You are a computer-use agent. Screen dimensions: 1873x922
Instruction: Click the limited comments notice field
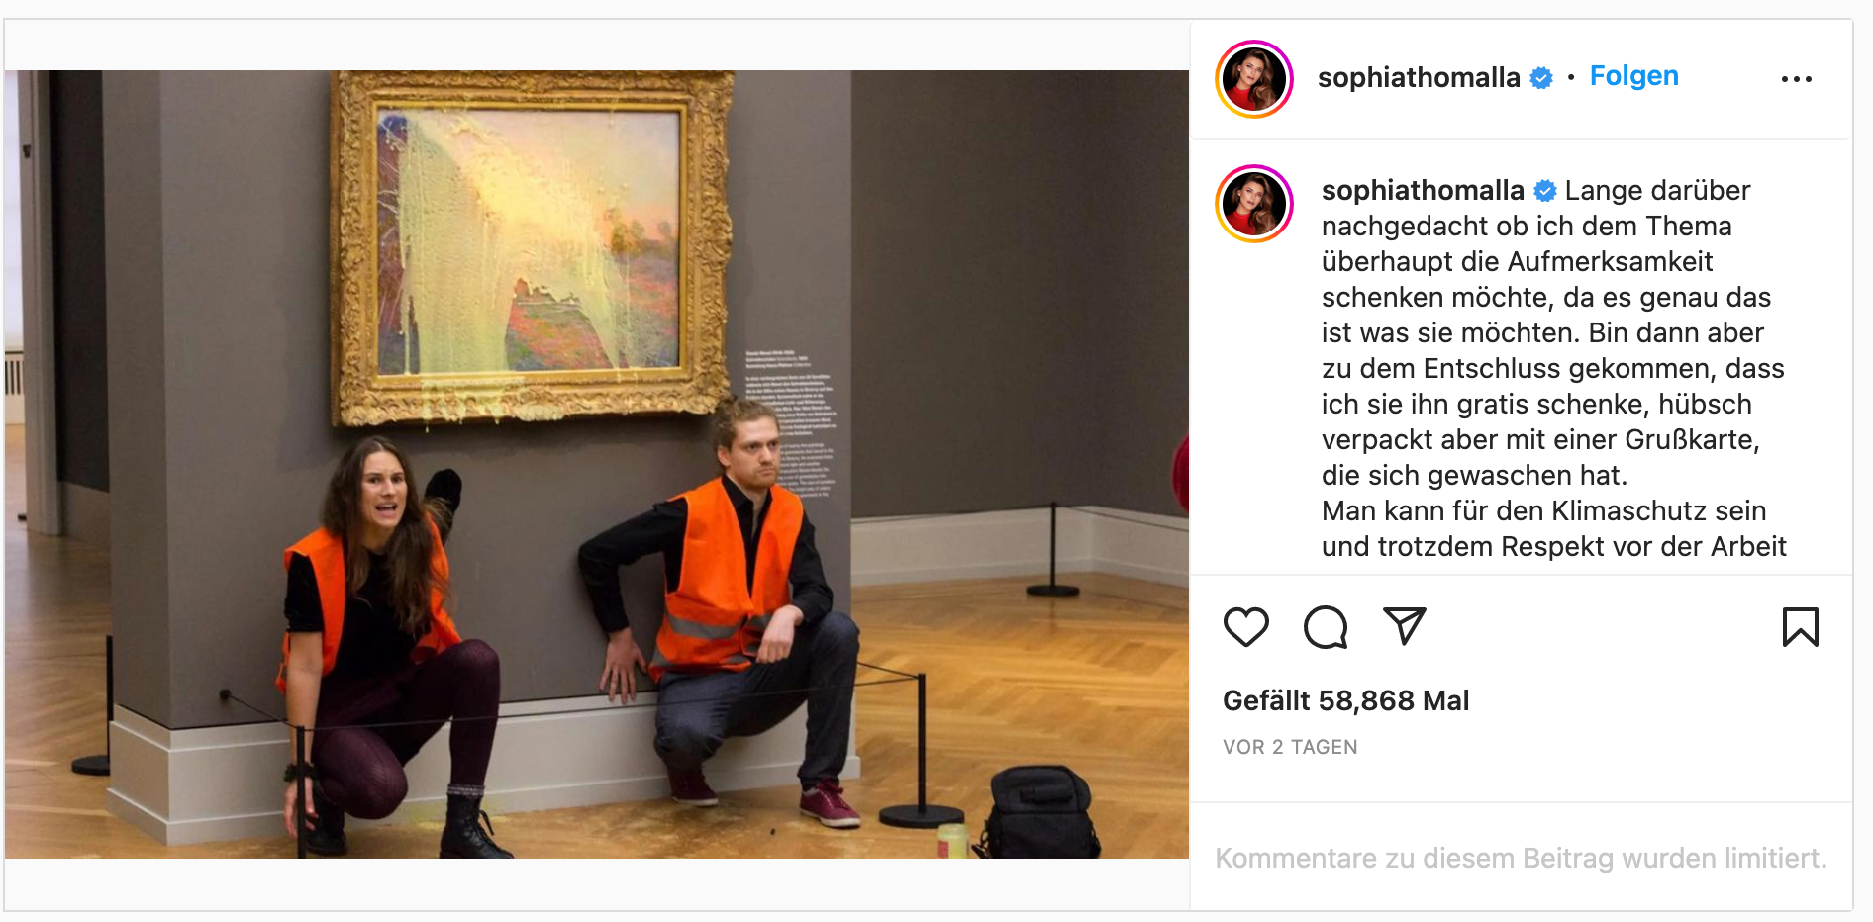pyautogui.click(x=1521, y=858)
